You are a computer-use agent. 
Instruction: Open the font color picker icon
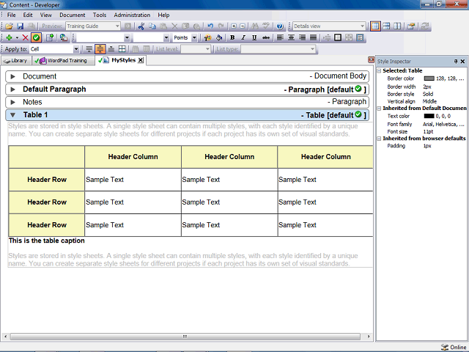tap(207, 37)
